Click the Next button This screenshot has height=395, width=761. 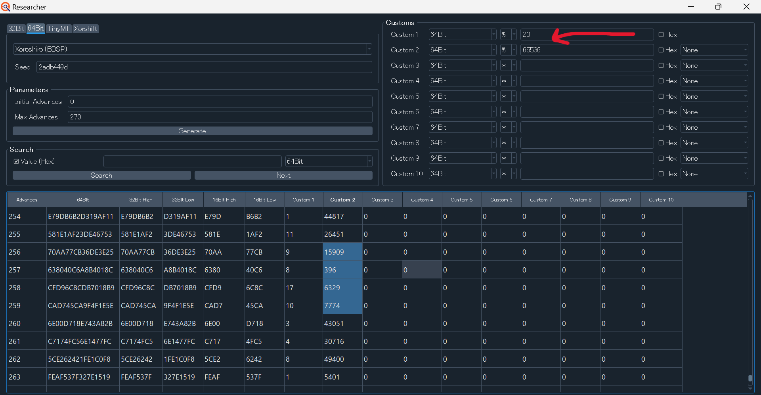pos(283,175)
